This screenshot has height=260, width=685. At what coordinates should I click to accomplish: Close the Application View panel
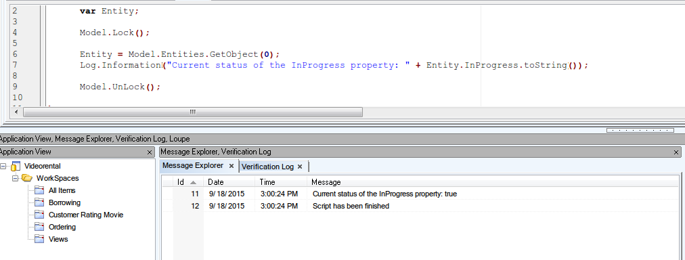[150, 152]
